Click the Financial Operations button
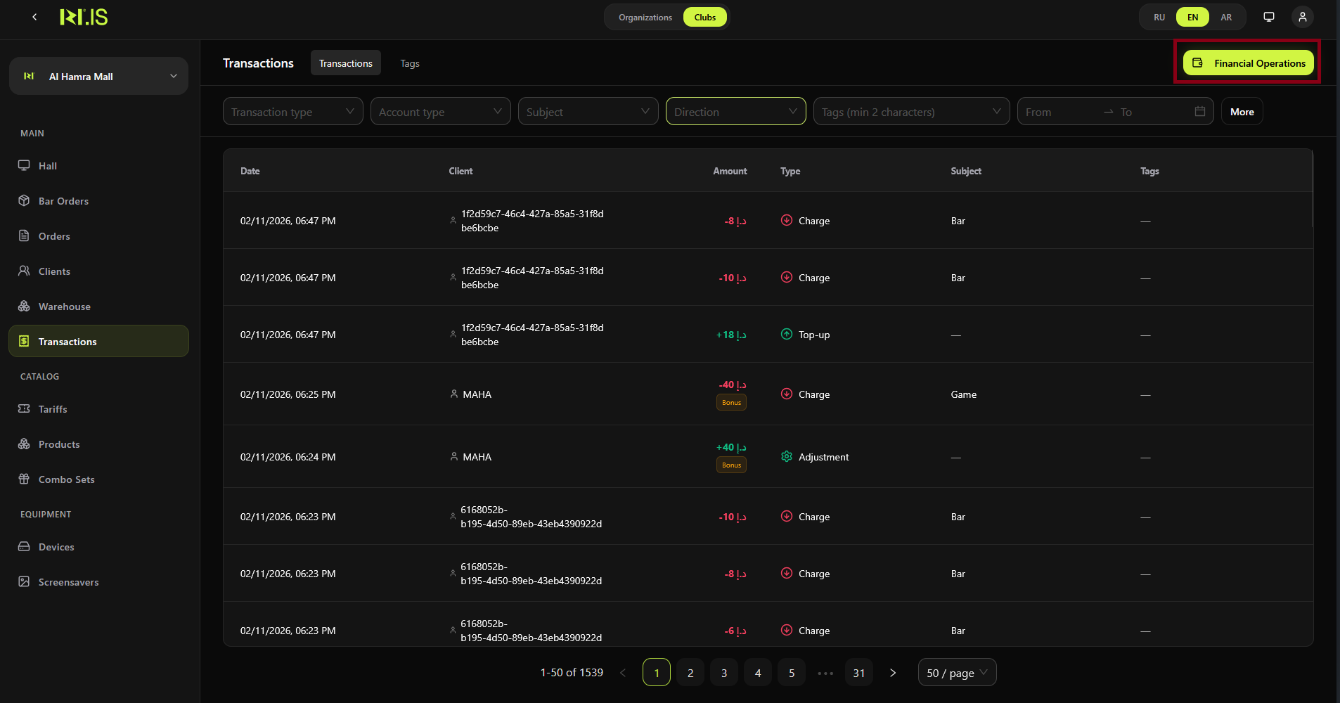 point(1247,63)
